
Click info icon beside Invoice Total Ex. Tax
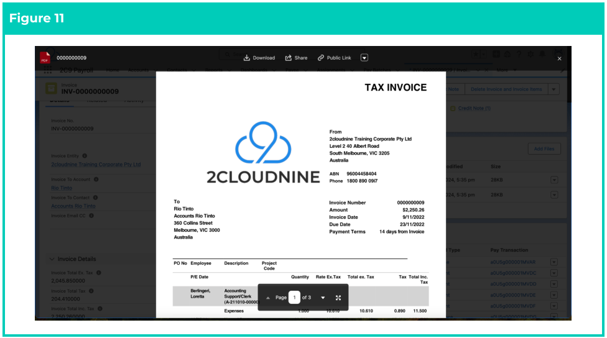[99, 273]
